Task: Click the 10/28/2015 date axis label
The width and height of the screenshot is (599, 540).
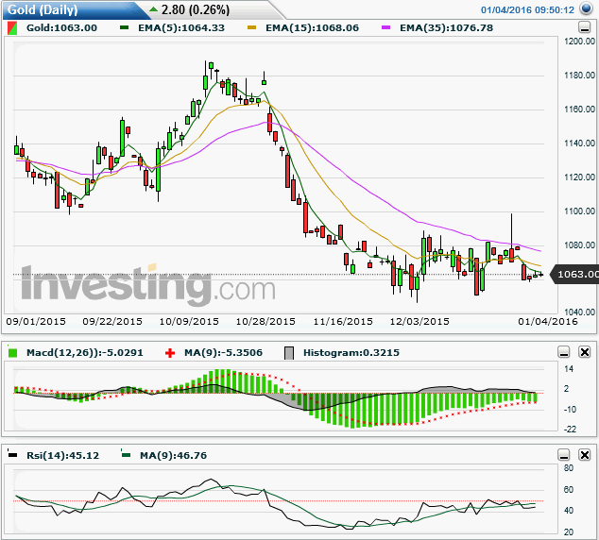Action: coord(265,322)
